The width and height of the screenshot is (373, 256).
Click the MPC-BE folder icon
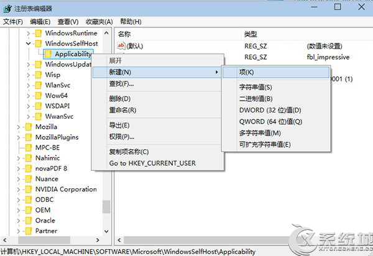coord(29,148)
